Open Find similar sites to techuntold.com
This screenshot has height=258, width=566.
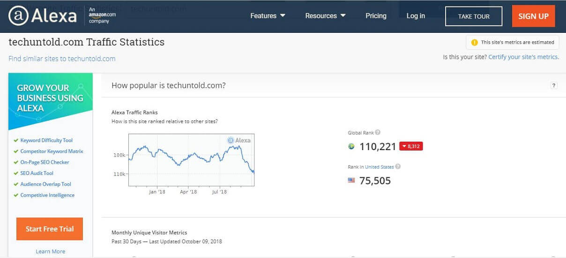[x=62, y=59]
